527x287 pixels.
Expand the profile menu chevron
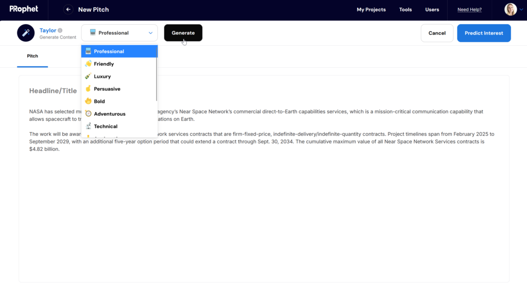tap(521, 9)
